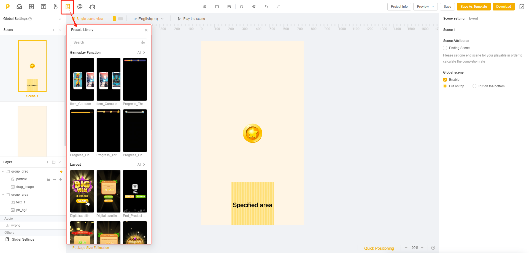Screen dimensions: 529x253
Task: Toggle Single scene view
Action: (88, 19)
